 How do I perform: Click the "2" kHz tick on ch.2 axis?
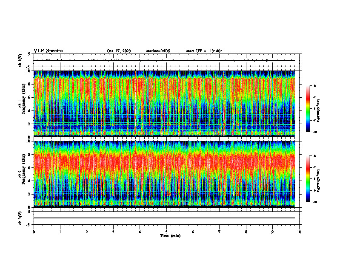click(x=30, y=194)
